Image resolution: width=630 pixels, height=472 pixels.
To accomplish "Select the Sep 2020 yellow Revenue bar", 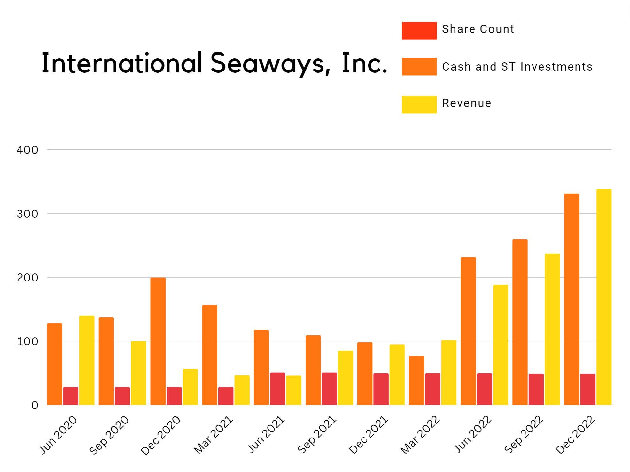I will [139, 373].
